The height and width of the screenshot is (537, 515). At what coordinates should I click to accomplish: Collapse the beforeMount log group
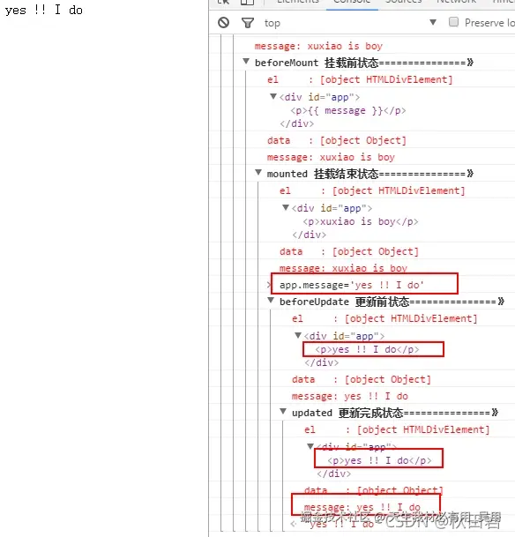(x=246, y=62)
